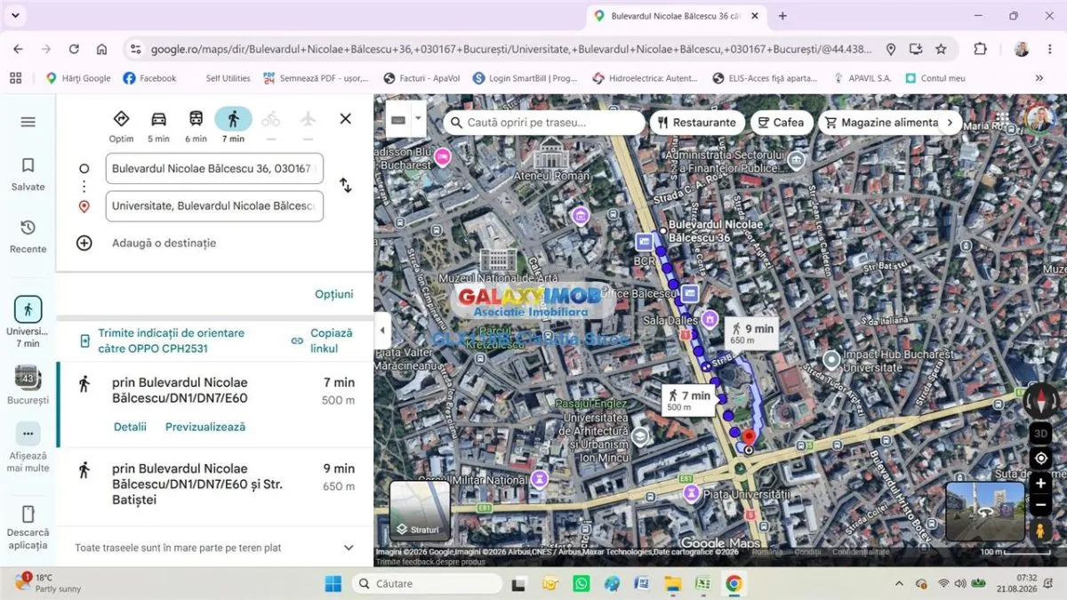
Task: Click the map compass control
Action: click(1040, 400)
